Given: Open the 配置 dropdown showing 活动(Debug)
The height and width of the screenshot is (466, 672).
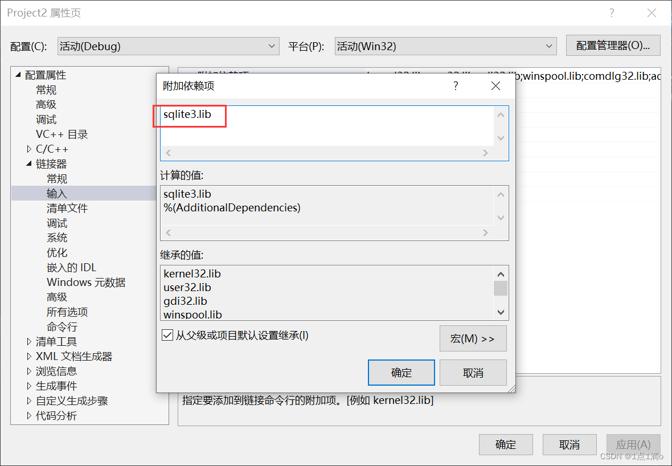Looking at the screenshot, I should coord(272,46).
